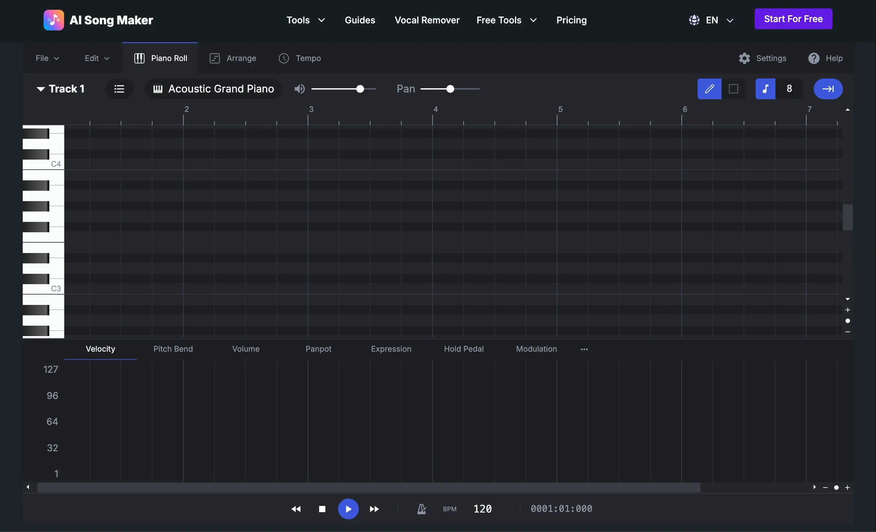Click the vertical scrollbar thumb
Viewport: 876px width, 532px height.
847,217
